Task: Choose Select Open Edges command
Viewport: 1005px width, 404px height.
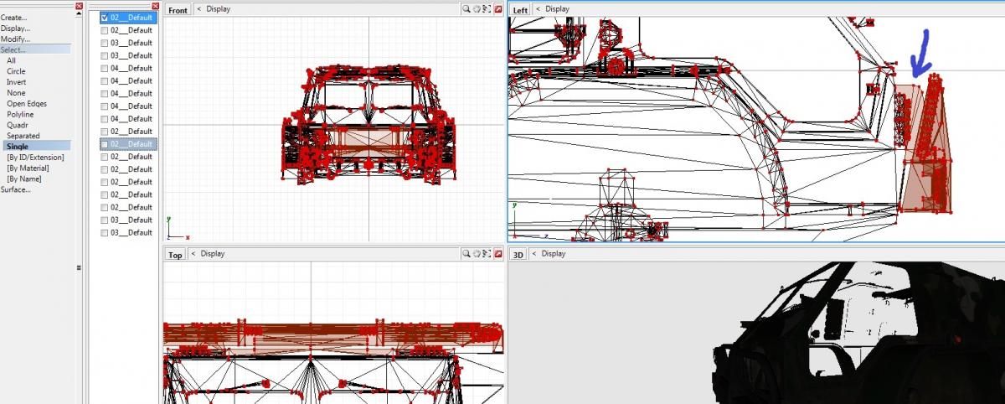Action: (27, 104)
